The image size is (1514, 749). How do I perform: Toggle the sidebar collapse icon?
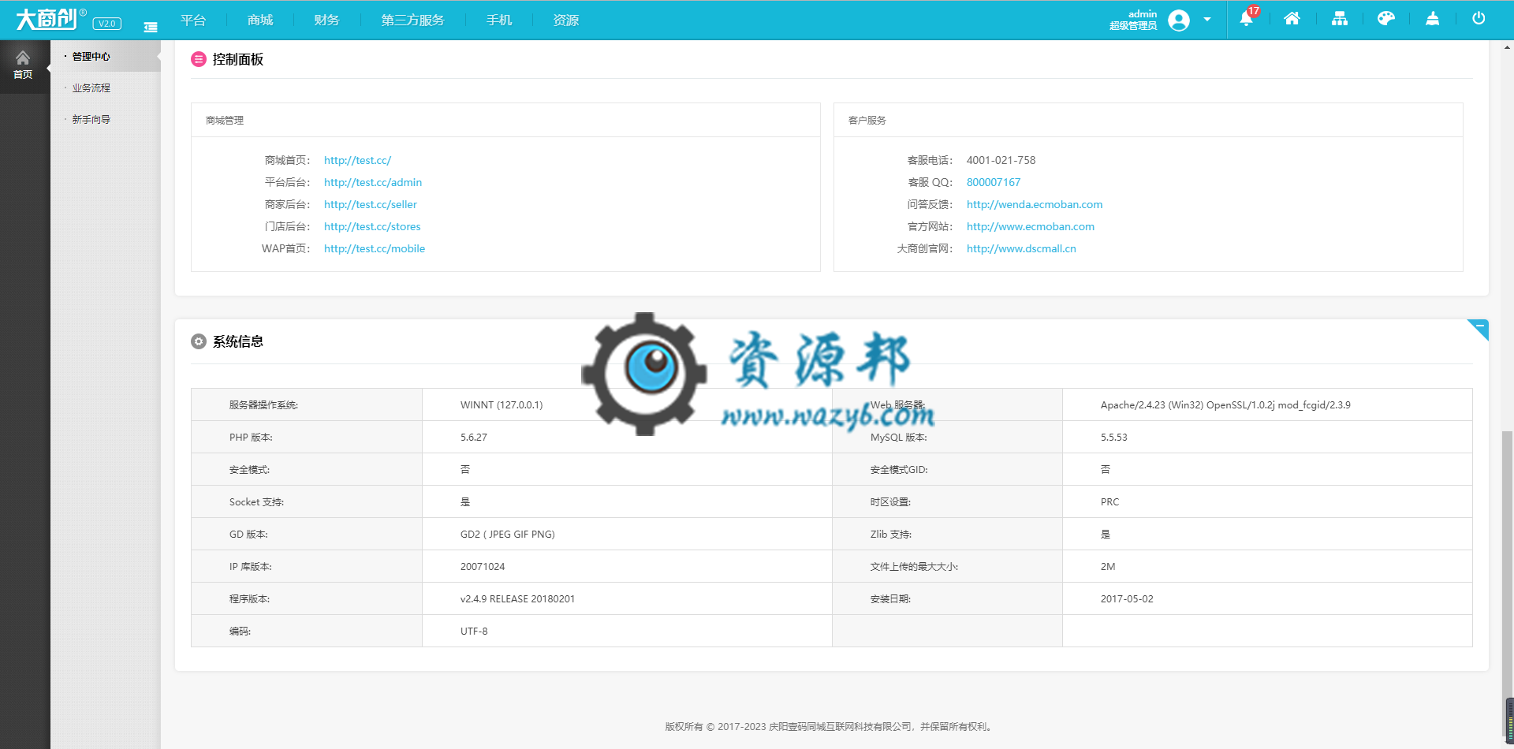coord(151,27)
